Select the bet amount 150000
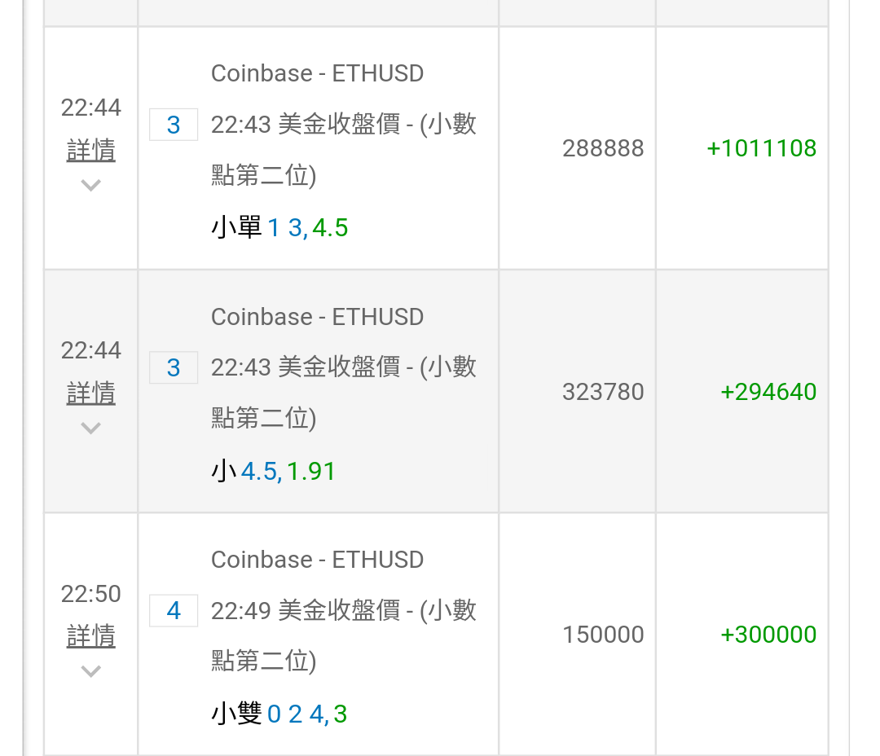The height and width of the screenshot is (756, 880). (x=603, y=635)
